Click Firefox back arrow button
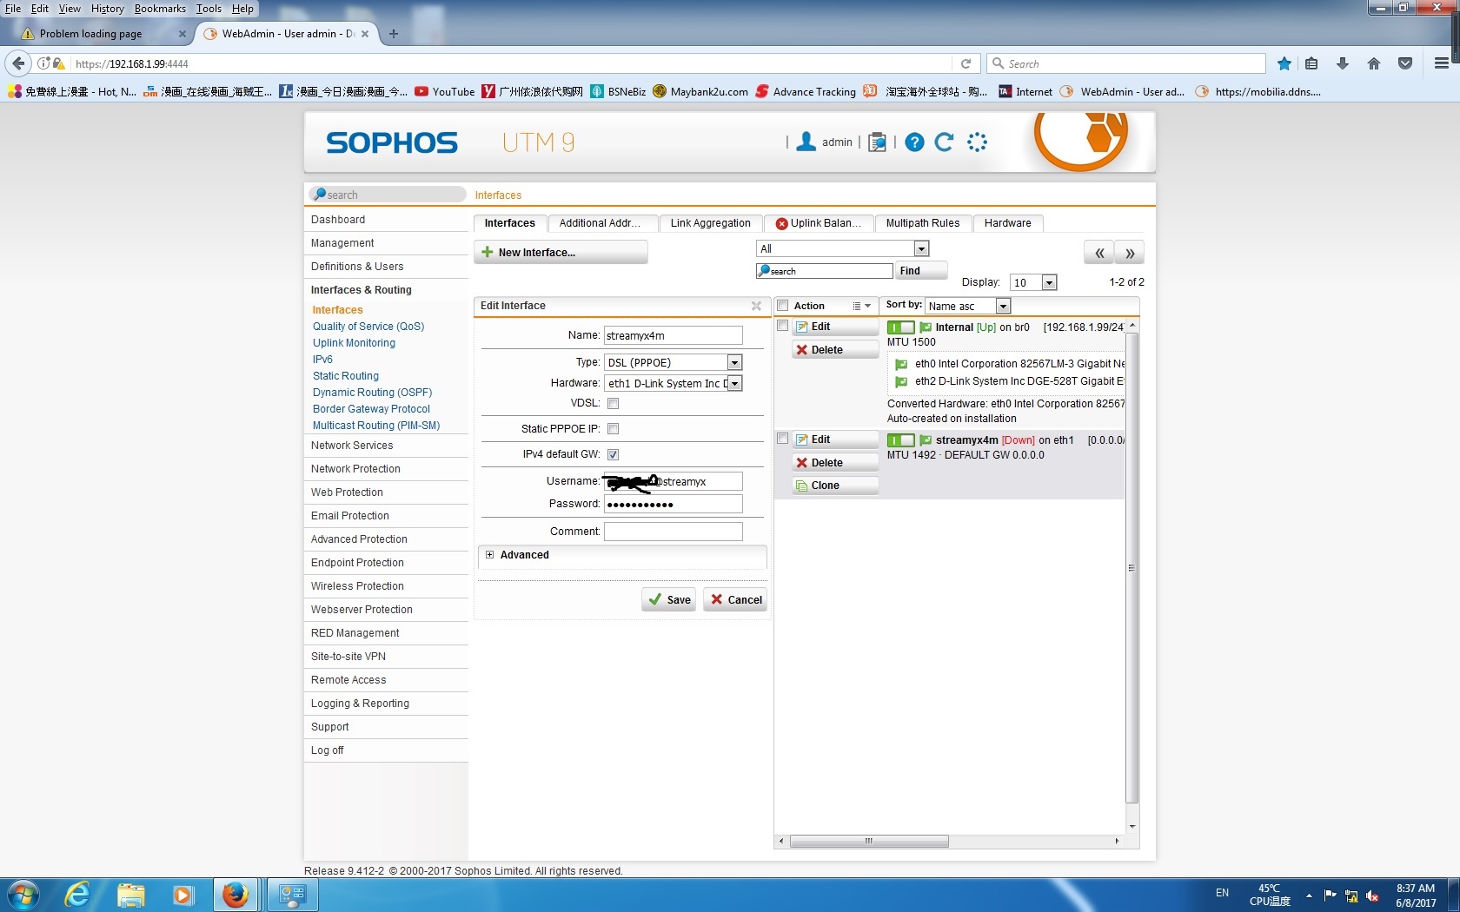The image size is (1460, 912). coord(19,63)
